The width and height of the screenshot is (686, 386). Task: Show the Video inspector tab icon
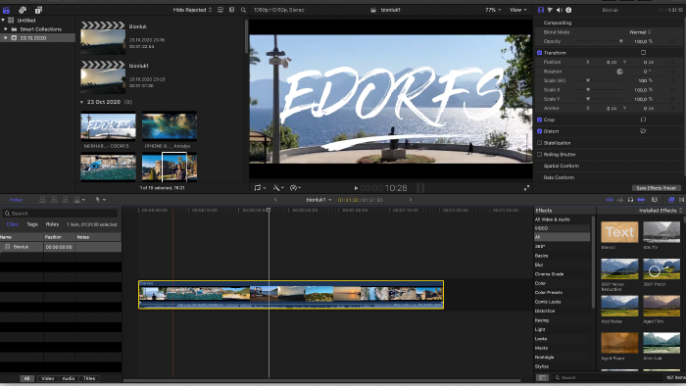[x=541, y=10]
